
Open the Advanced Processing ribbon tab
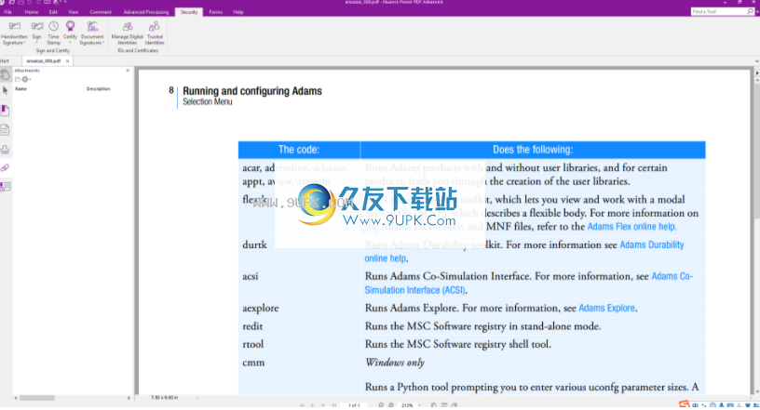[146, 12]
